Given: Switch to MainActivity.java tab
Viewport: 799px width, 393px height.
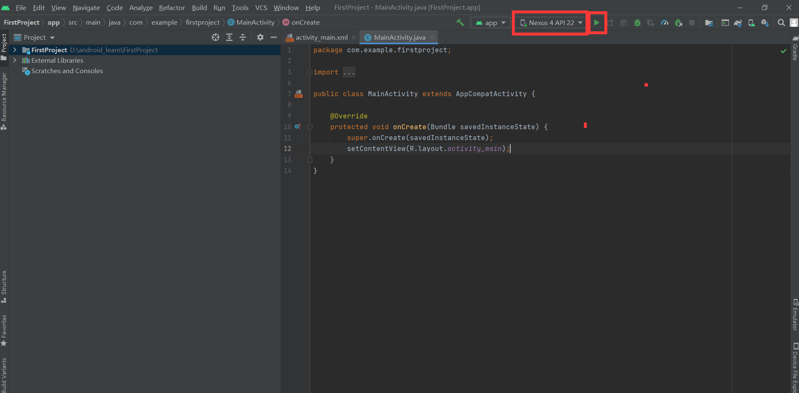Looking at the screenshot, I should tap(399, 37).
